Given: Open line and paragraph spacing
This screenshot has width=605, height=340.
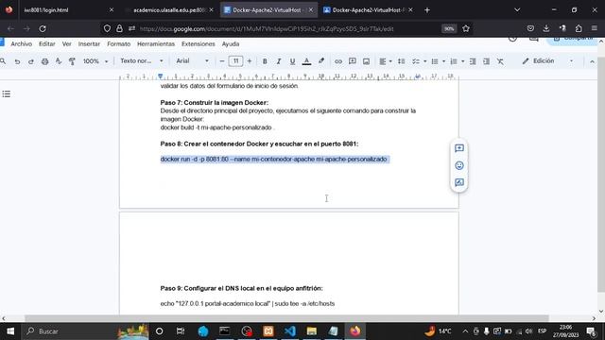Looking at the screenshot, I should coord(401,61).
